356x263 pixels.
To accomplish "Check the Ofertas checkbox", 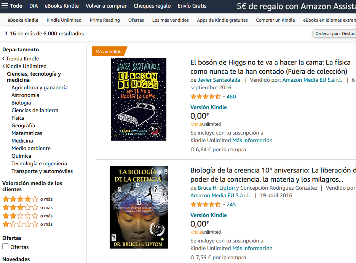I will 5,246.
